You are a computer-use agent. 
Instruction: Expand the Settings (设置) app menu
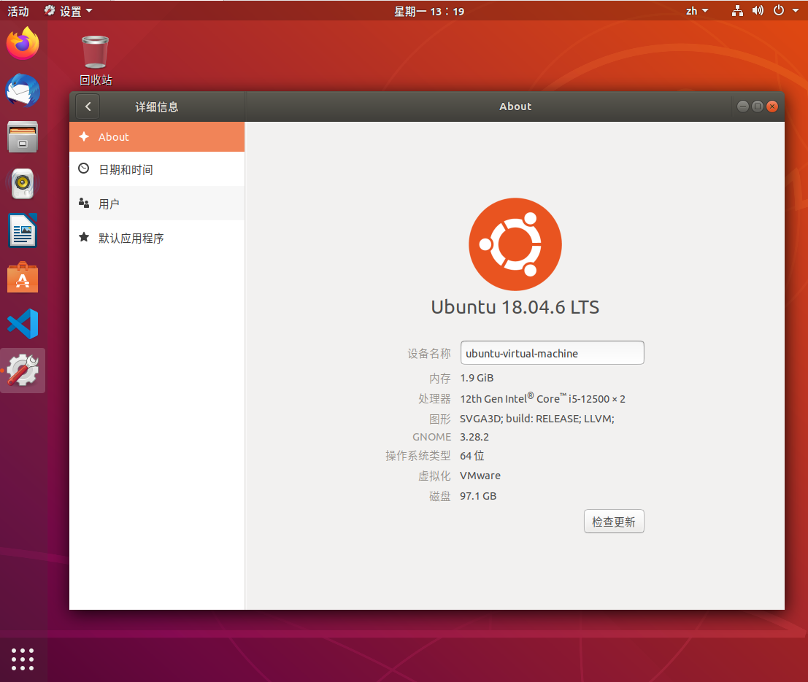click(x=69, y=11)
